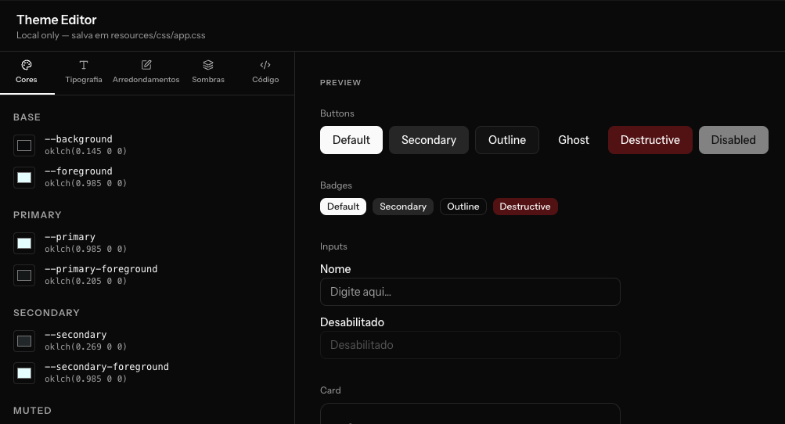Click the Card section label
Viewport: 785px width, 424px height.
coord(331,390)
